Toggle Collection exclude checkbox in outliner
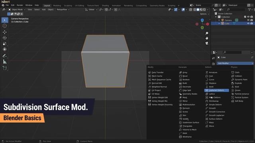This screenshot has height=143, width=255. pos(245,17)
